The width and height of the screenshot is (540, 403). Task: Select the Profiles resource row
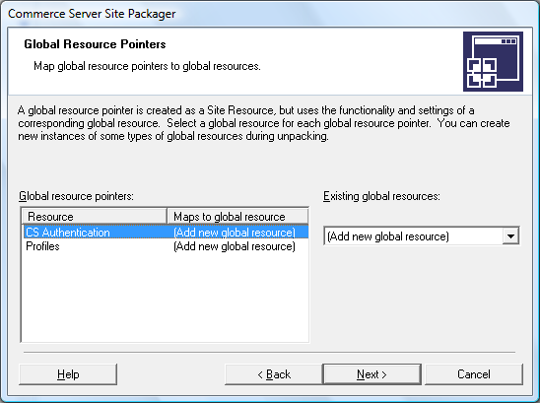(166, 246)
